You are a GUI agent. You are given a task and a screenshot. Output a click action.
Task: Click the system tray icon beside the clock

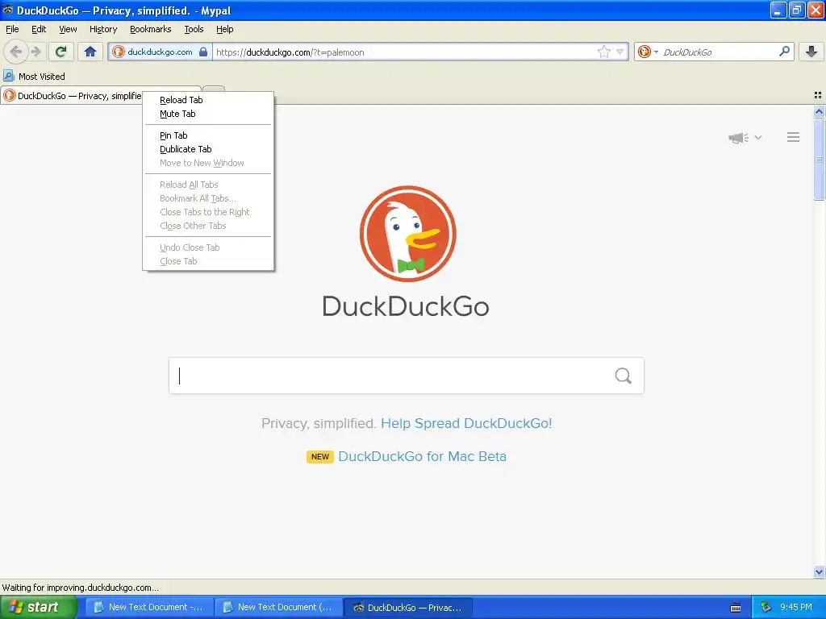pos(766,607)
